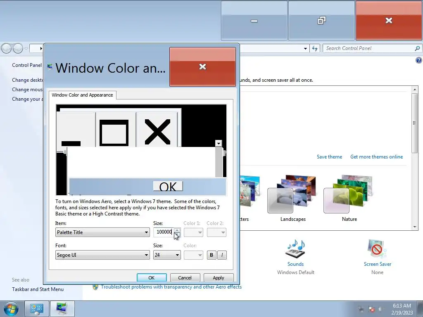Open Troubleshoot problems with transparency link
This screenshot has height=317, width=423.
click(x=171, y=287)
